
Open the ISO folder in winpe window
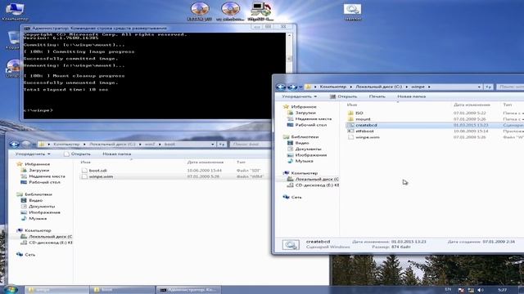[x=359, y=113]
